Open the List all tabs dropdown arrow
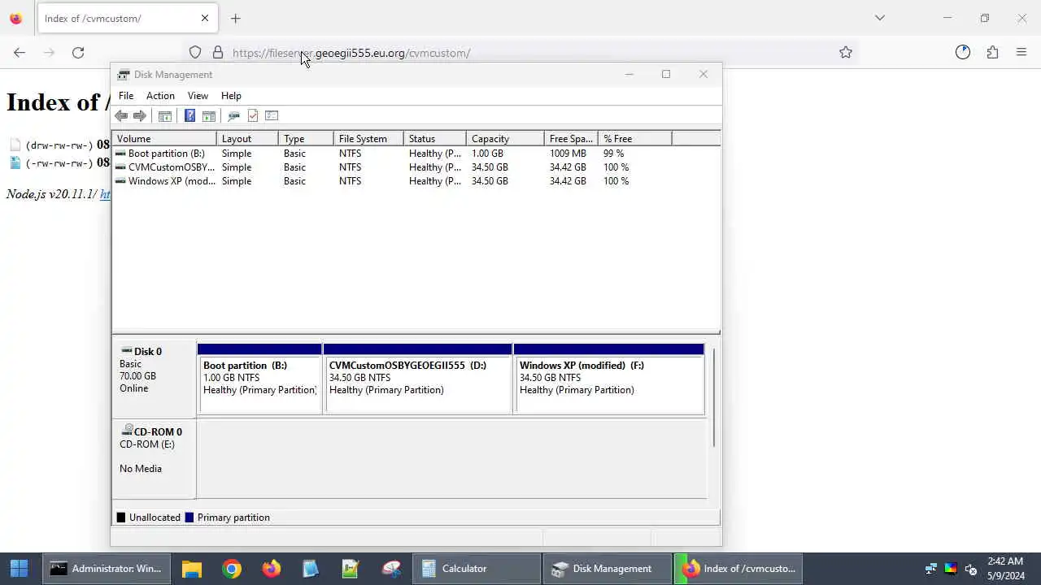1041x585 pixels. (x=879, y=18)
